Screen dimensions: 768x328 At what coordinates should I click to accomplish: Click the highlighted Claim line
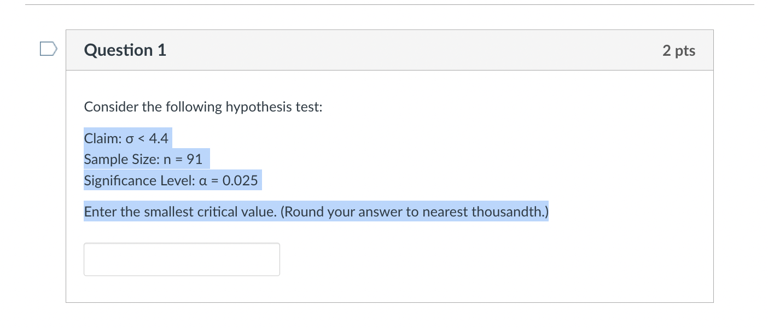point(126,138)
